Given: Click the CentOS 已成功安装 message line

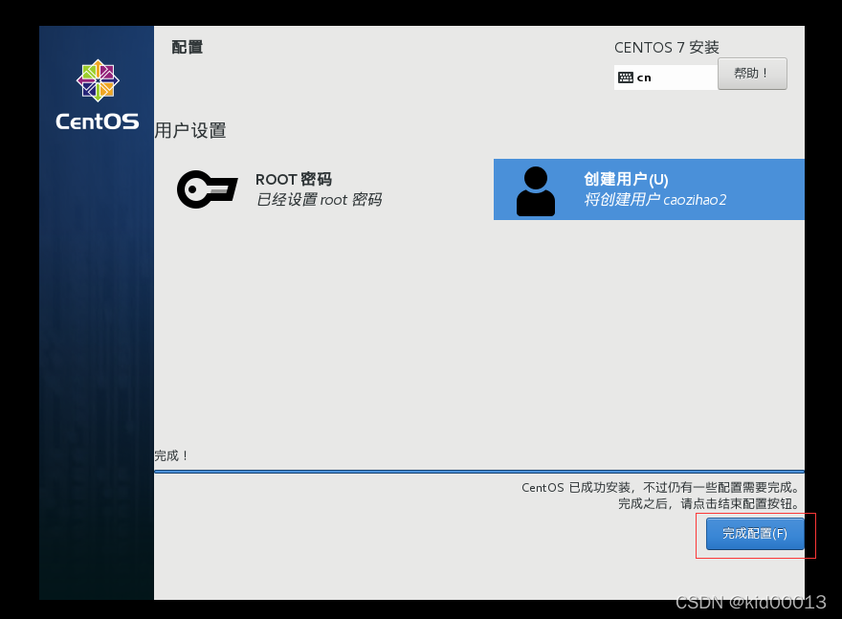Looking at the screenshot, I should click(x=660, y=488).
